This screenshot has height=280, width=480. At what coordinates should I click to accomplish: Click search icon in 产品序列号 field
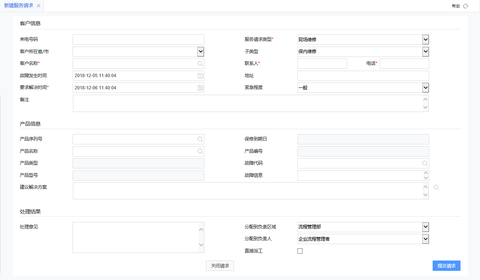pyautogui.click(x=200, y=139)
